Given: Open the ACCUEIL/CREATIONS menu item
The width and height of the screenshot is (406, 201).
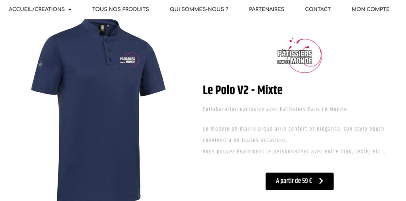Looking at the screenshot, I should click(37, 9).
